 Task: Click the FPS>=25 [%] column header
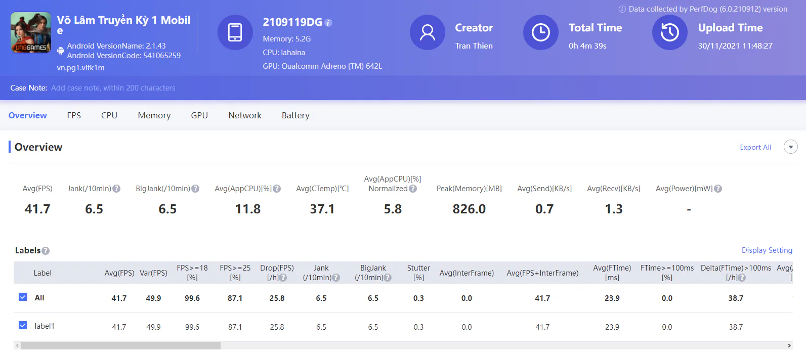click(235, 273)
